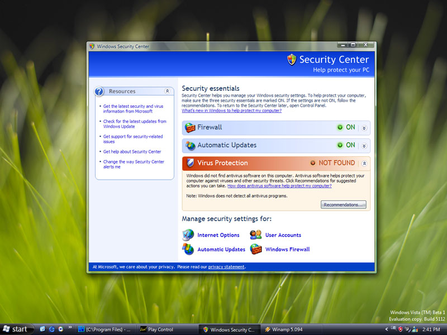447x335 pixels.
Task: Click the Start button
Action: [x=17, y=329]
